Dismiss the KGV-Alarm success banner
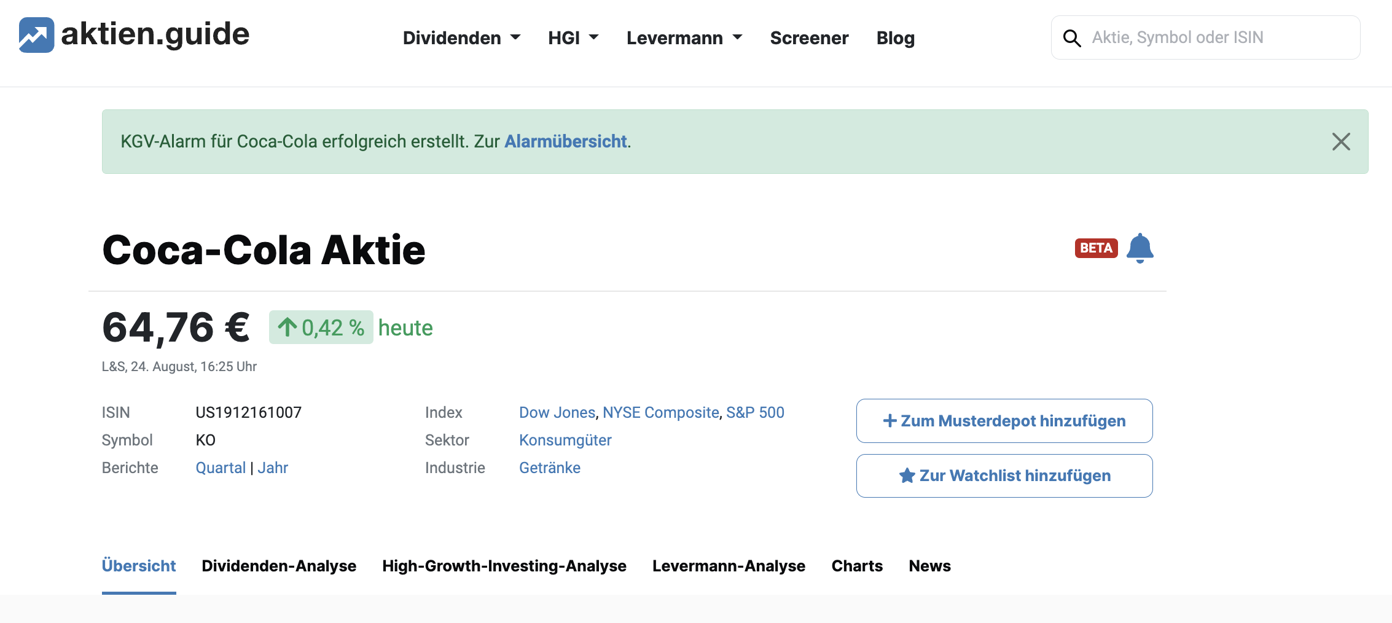Screen dimensions: 1392x623 (x=1341, y=142)
